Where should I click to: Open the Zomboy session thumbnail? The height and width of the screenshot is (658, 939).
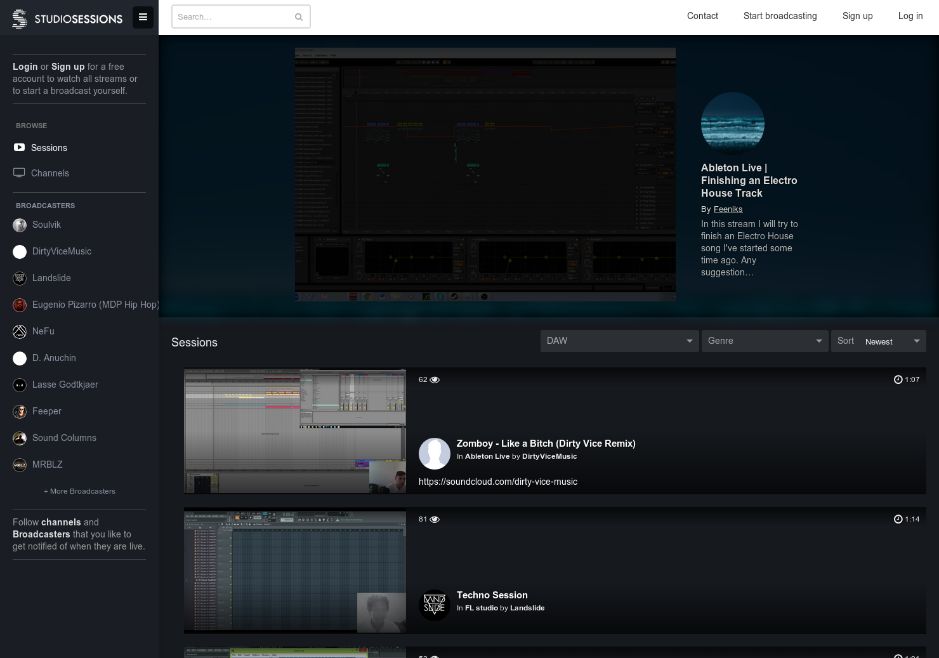(x=295, y=431)
